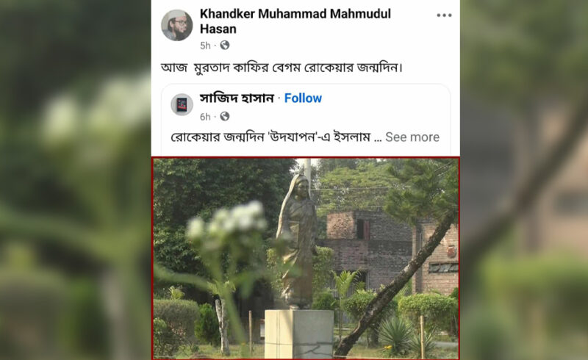Click the white stone pedestal under the statue
The height and width of the screenshot is (360, 588).
pyautogui.click(x=299, y=334)
